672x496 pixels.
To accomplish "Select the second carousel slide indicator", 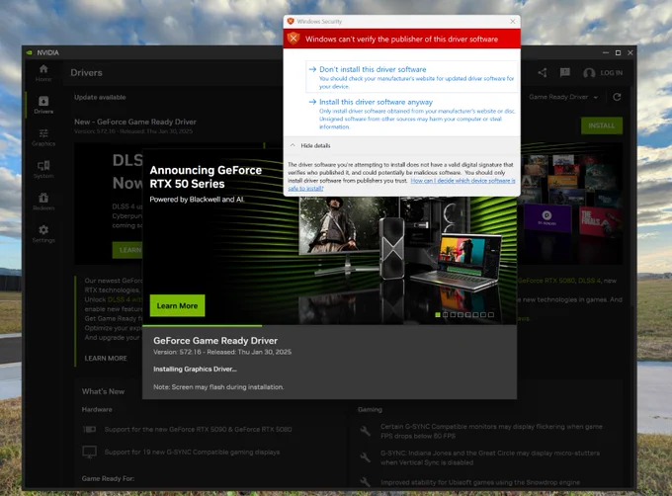I will [x=446, y=315].
